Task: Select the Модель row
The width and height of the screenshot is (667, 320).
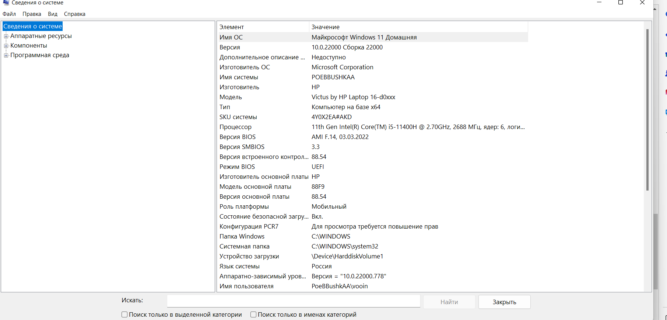Action: 373,97
